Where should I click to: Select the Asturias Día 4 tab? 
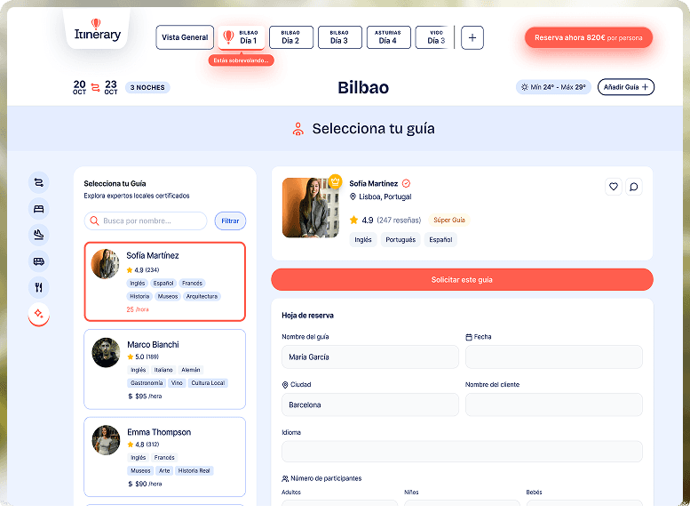coord(388,37)
